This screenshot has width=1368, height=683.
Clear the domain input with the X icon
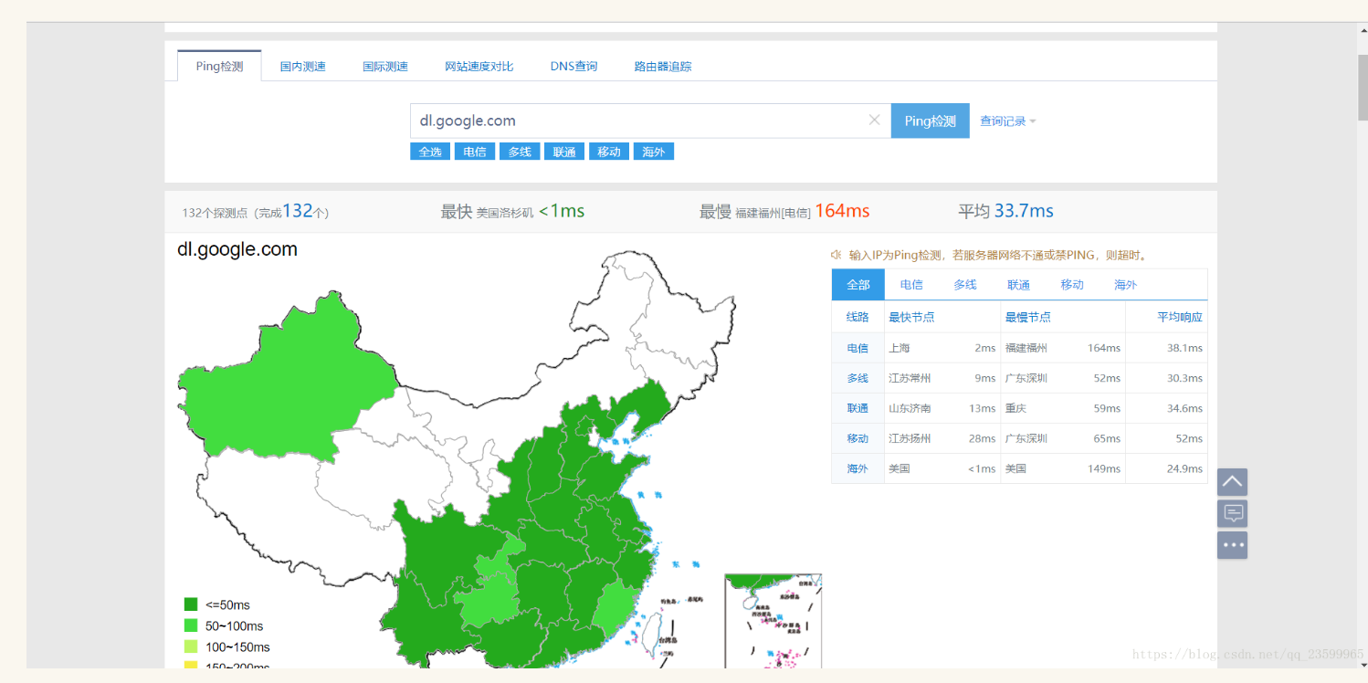coord(874,120)
